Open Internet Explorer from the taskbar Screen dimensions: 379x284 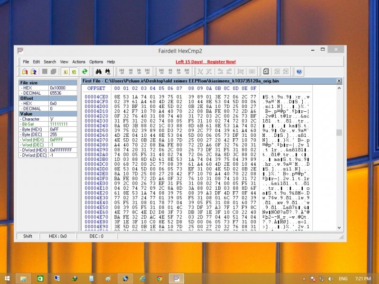(143, 278)
